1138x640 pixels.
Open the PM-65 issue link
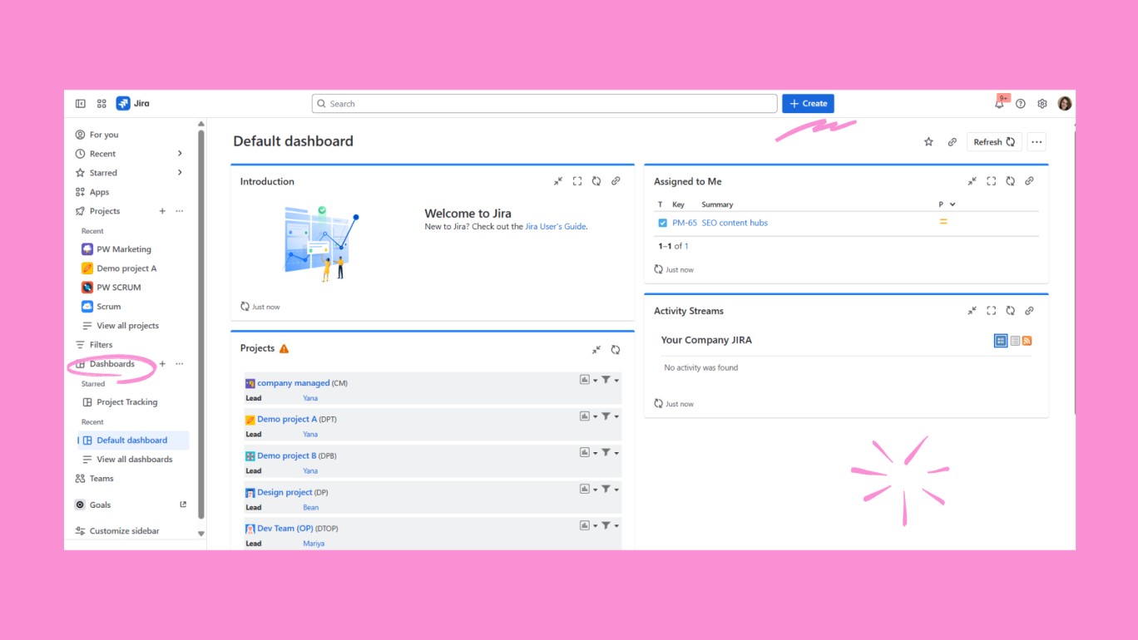tap(684, 223)
